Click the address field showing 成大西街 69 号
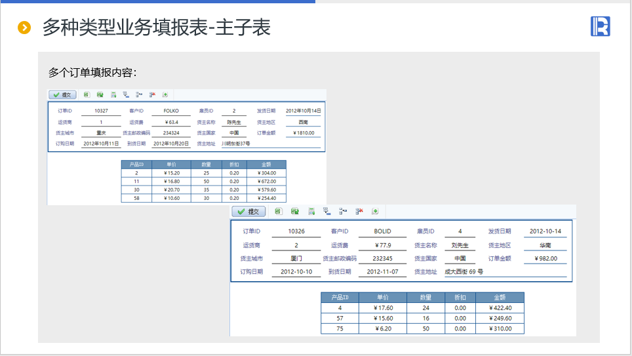The width and height of the screenshot is (632, 356). (x=505, y=271)
